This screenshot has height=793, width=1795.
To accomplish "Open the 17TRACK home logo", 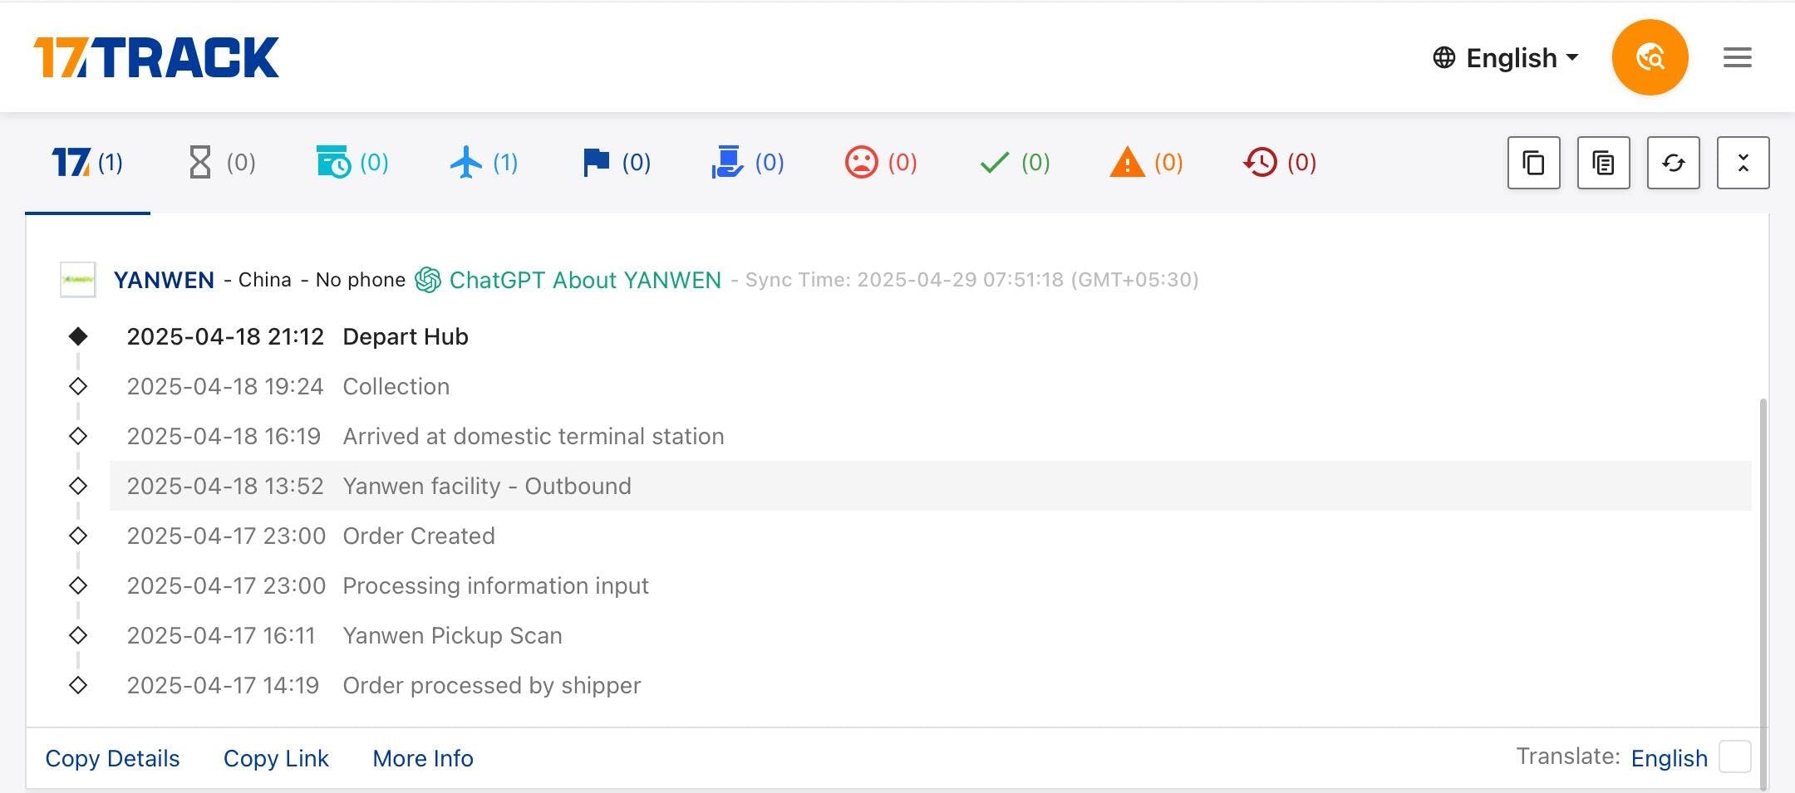I will [x=156, y=57].
